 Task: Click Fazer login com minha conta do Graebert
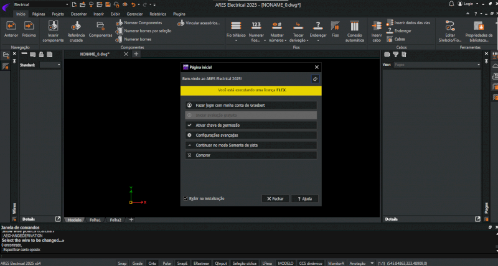click(251, 105)
